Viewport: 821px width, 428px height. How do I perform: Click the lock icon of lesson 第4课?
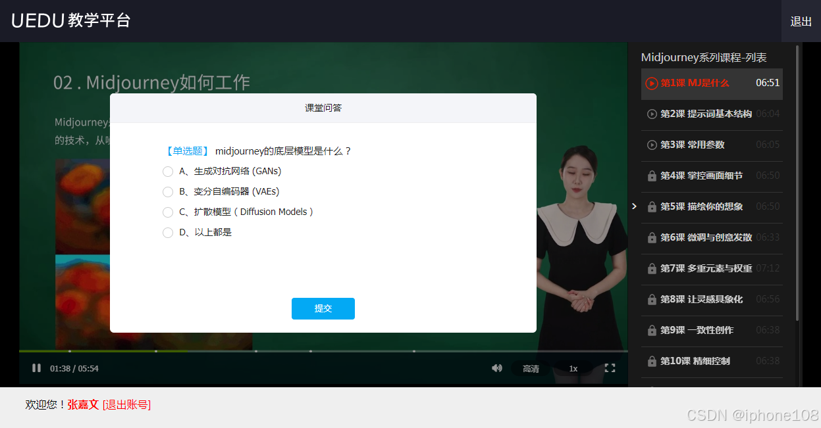652,176
